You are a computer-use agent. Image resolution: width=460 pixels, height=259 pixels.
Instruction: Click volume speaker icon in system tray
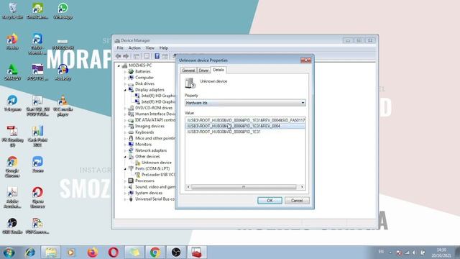click(x=414, y=253)
